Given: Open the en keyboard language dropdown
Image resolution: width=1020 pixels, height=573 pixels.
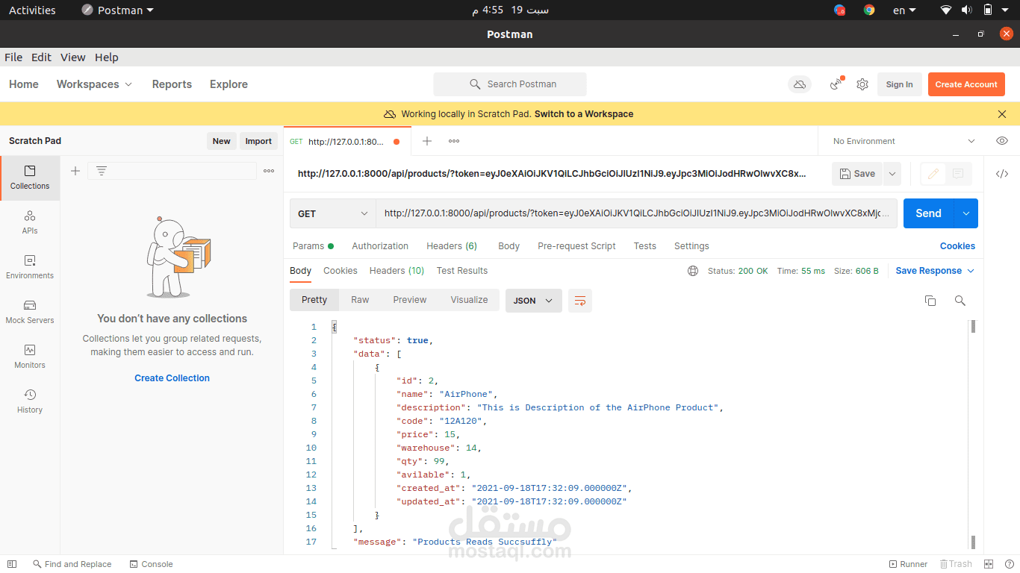Looking at the screenshot, I should click(904, 10).
